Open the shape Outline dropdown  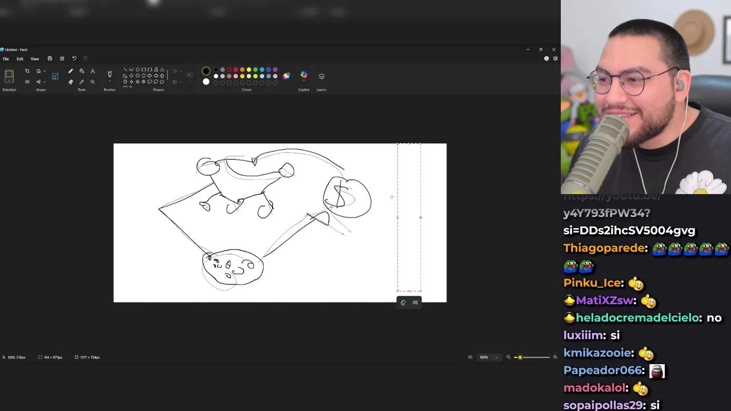[177, 71]
